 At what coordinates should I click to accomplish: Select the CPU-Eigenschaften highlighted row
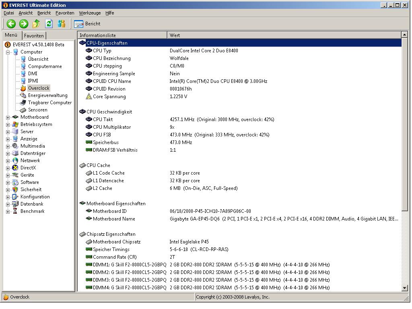tap(240, 43)
